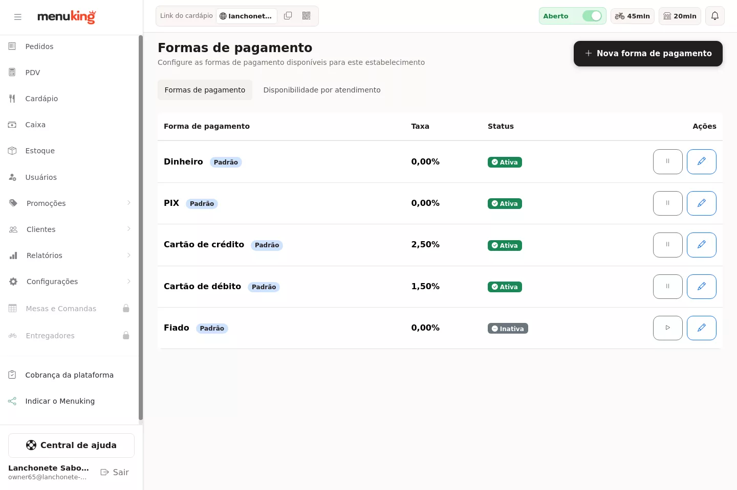Click the Padrão badge next to PIX
This screenshot has width=737, height=490.
202,204
